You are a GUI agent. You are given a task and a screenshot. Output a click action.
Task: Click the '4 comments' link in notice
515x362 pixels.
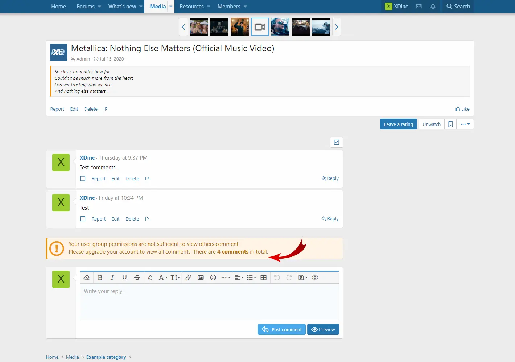[233, 252]
